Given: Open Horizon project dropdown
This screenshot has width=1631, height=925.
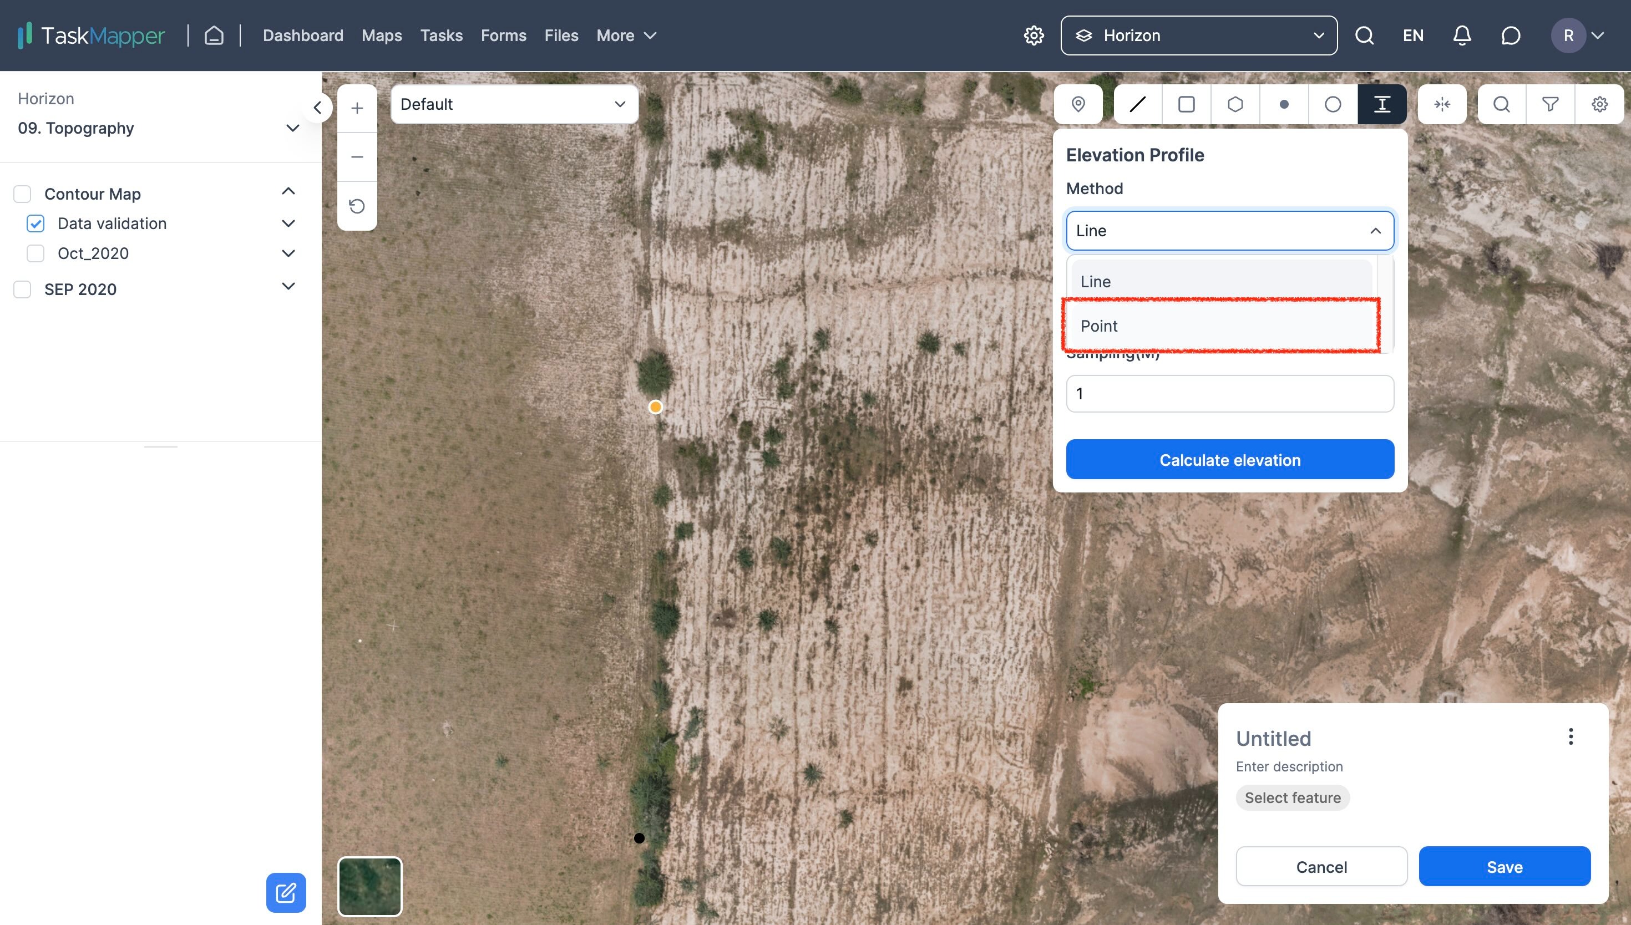Looking at the screenshot, I should tap(1199, 35).
